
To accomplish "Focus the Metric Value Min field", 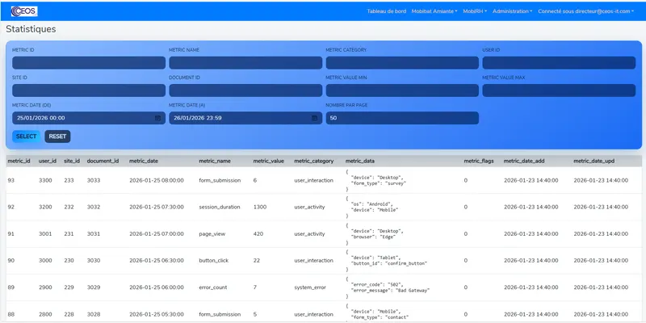I will (402, 90).
